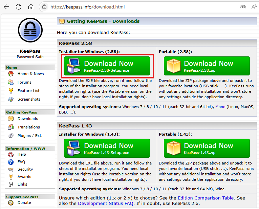Viewport: 259px width, 209px height.
Task: Open Plugins / Ext. page
Action: coord(30,136)
